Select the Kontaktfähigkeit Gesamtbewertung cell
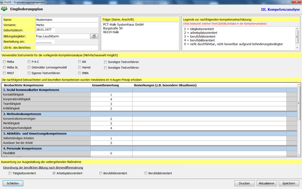 [111, 94]
